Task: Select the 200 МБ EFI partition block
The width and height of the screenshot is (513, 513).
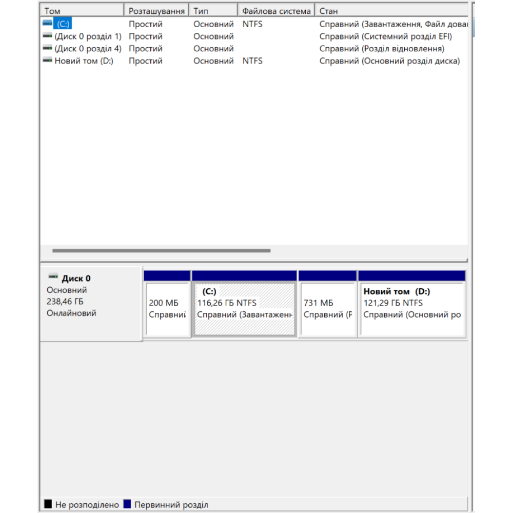Action: 167,308
